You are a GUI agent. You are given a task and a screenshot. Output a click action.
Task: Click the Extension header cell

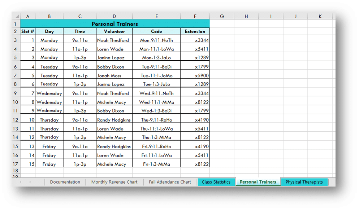195,31
